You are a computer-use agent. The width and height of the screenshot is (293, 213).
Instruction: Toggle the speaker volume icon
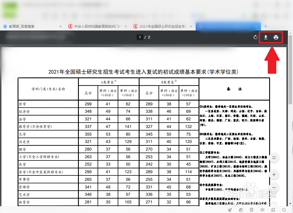pyautogui.click(x=262, y=210)
